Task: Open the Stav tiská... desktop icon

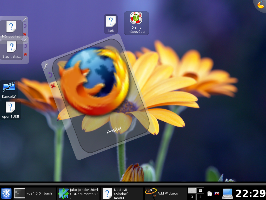Action: 12,50
